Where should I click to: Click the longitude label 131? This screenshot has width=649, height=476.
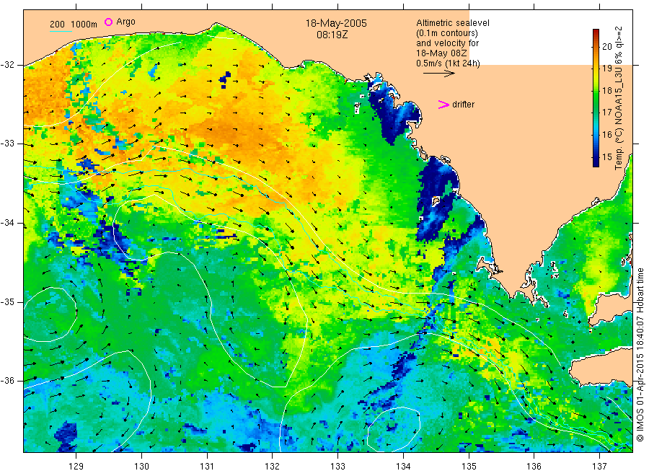pos(207,467)
